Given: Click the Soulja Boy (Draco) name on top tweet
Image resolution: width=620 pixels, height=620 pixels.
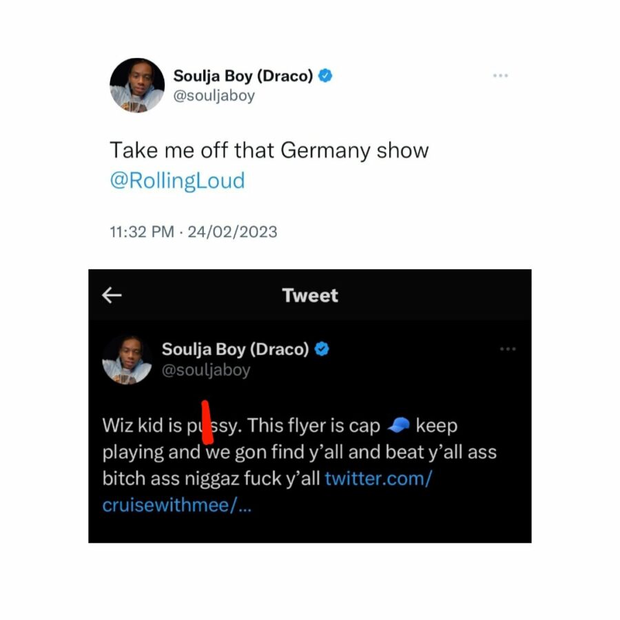Looking at the screenshot, I should pos(243,75).
